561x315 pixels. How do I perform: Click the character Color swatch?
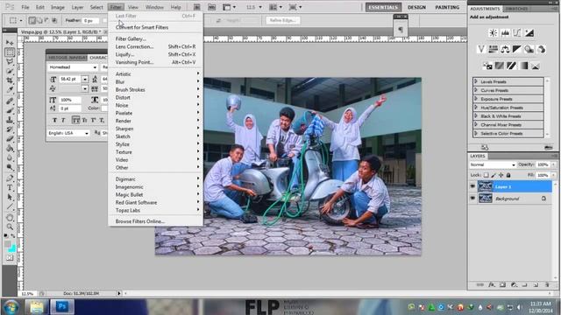tap(104, 108)
